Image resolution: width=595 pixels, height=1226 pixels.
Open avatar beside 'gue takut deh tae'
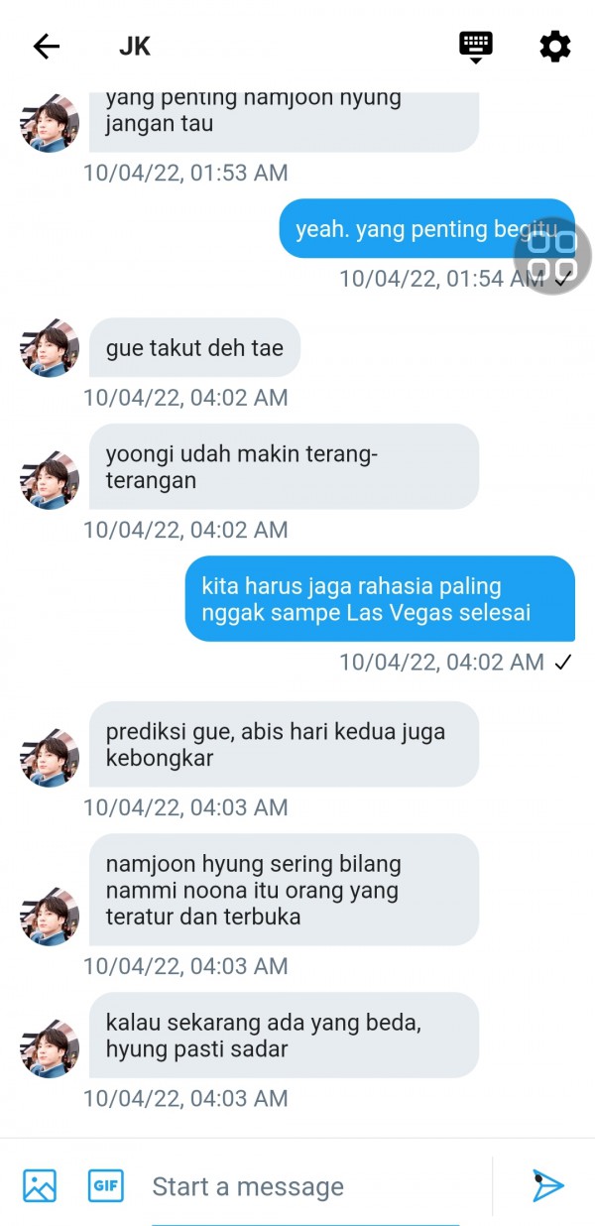50,347
